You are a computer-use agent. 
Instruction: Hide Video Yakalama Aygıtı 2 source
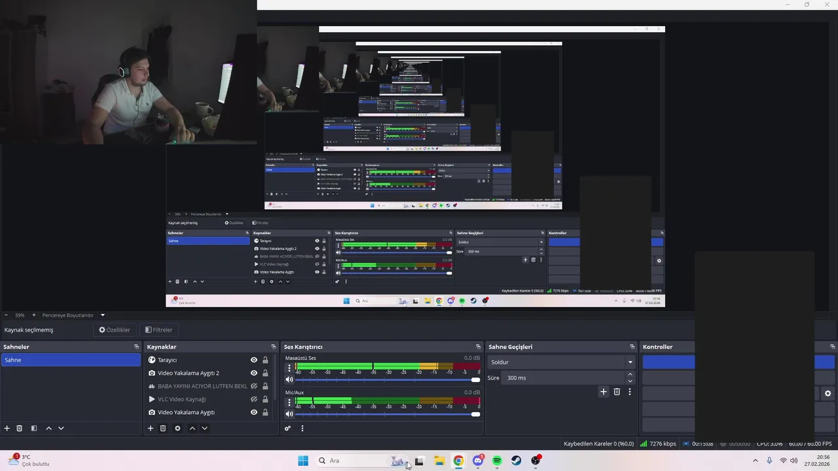pyautogui.click(x=254, y=373)
